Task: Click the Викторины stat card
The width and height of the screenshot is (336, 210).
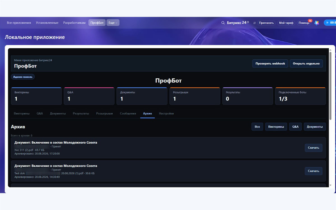Action: click(36, 96)
